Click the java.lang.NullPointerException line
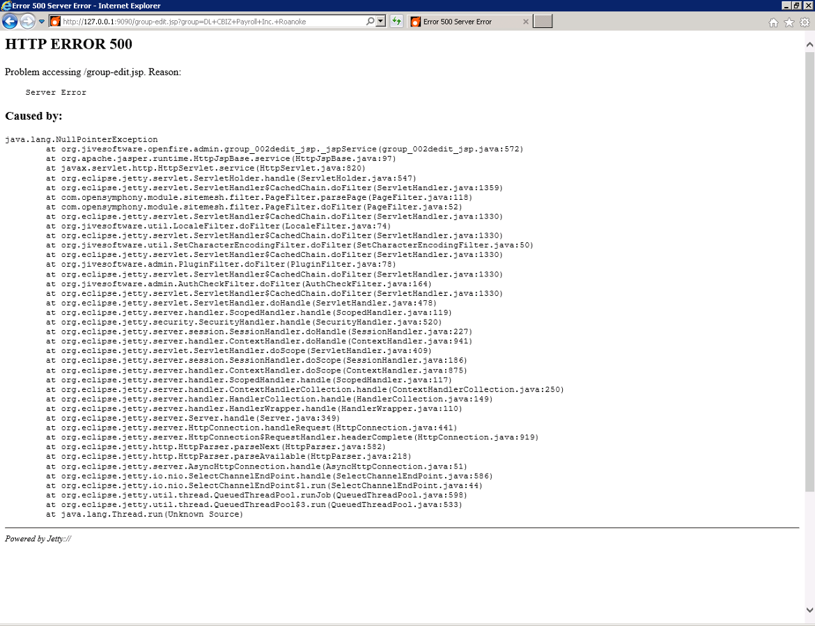This screenshot has width=815, height=626. [81, 139]
